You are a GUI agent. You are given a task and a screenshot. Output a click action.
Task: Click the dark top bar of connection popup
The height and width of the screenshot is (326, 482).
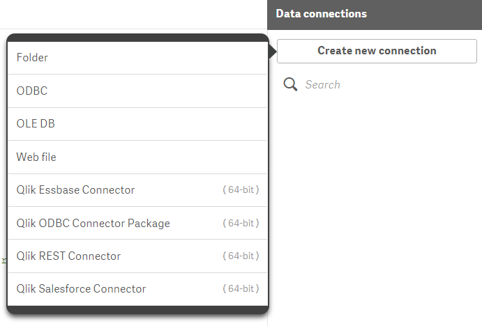(137, 38)
